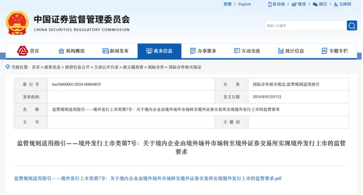Image resolution: width=363 pixels, height=195 pixels.
Task: Go to 政务信息 in the breadcrumb
Action: (52, 67)
